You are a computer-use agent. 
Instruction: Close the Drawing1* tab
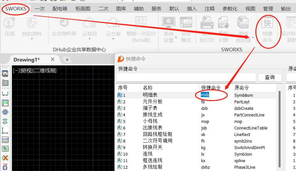pyautogui.click(x=53, y=60)
